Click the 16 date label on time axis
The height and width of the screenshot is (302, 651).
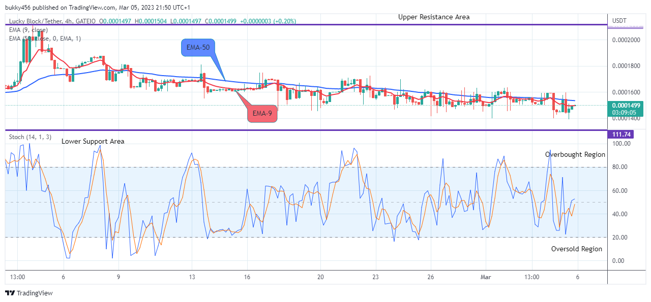pos(247,277)
